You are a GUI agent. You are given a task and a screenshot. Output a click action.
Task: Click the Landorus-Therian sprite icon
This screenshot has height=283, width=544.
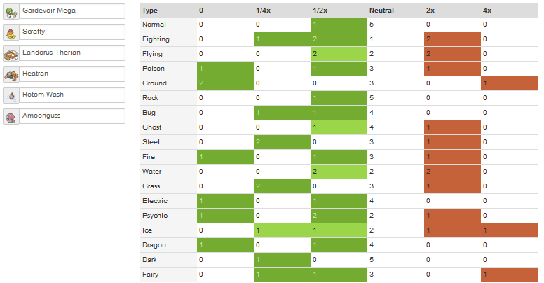tap(11, 55)
